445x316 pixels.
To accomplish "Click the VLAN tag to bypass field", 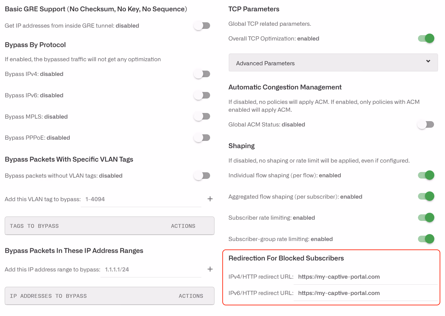I will click(141, 199).
